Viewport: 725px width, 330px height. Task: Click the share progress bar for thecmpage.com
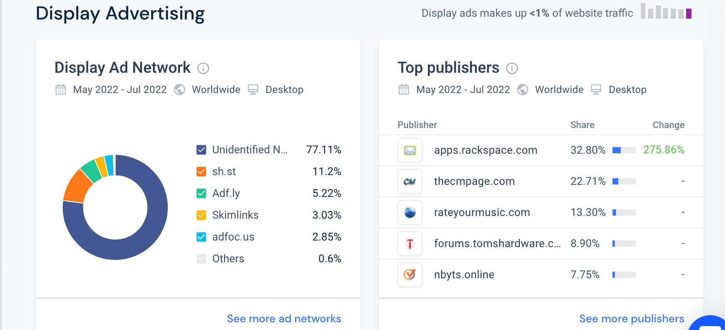coord(623,181)
